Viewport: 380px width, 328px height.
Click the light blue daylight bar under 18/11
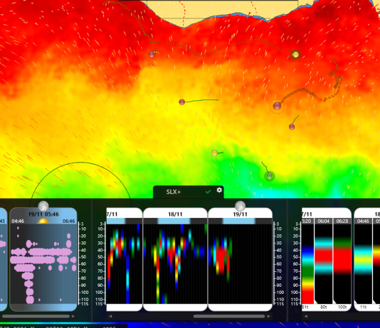174,221
